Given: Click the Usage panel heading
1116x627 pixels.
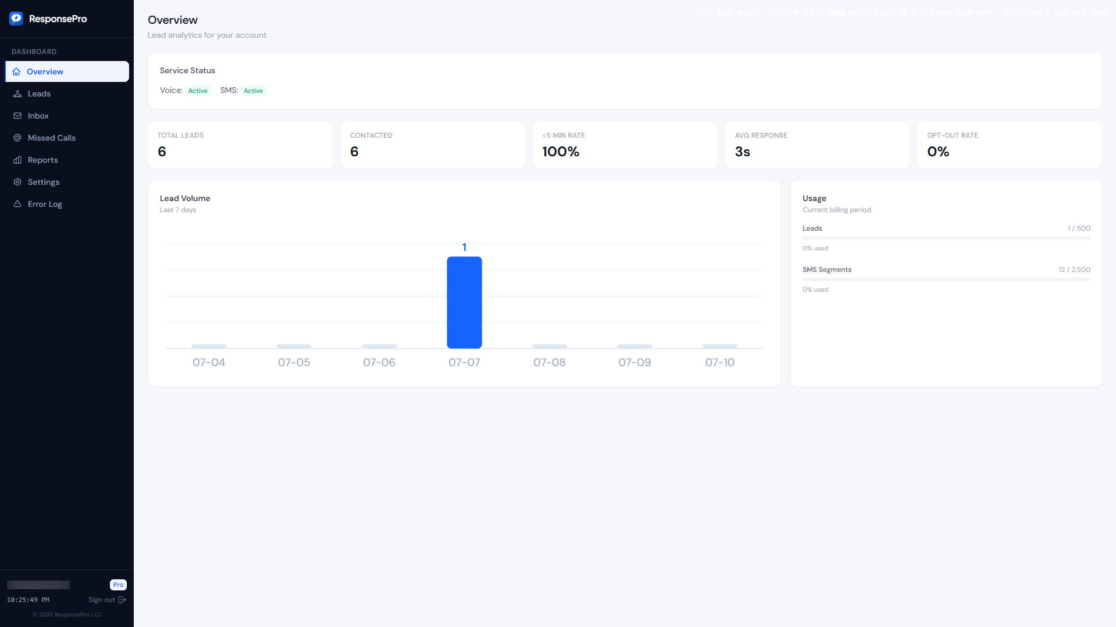Looking at the screenshot, I should (x=814, y=198).
